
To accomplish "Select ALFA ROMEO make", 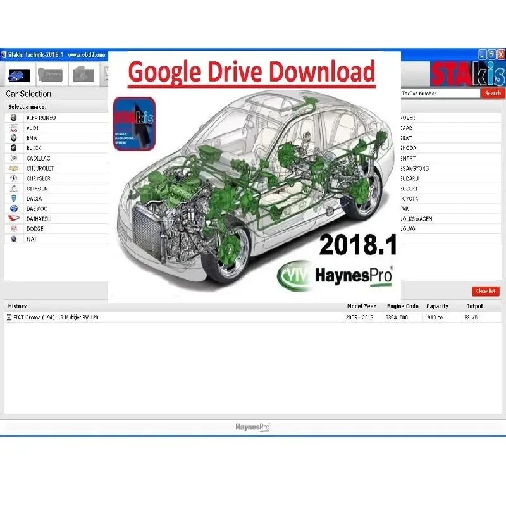I will click(41, 118).
